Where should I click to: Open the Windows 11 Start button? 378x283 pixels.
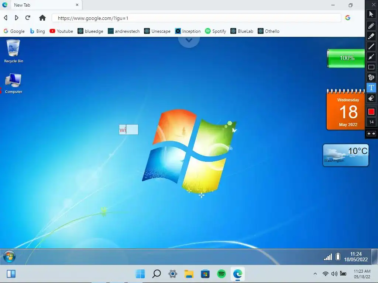140,274
